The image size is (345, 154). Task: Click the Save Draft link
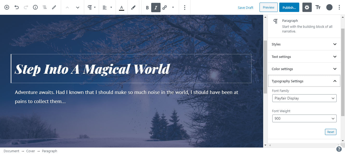click(246, 8)
